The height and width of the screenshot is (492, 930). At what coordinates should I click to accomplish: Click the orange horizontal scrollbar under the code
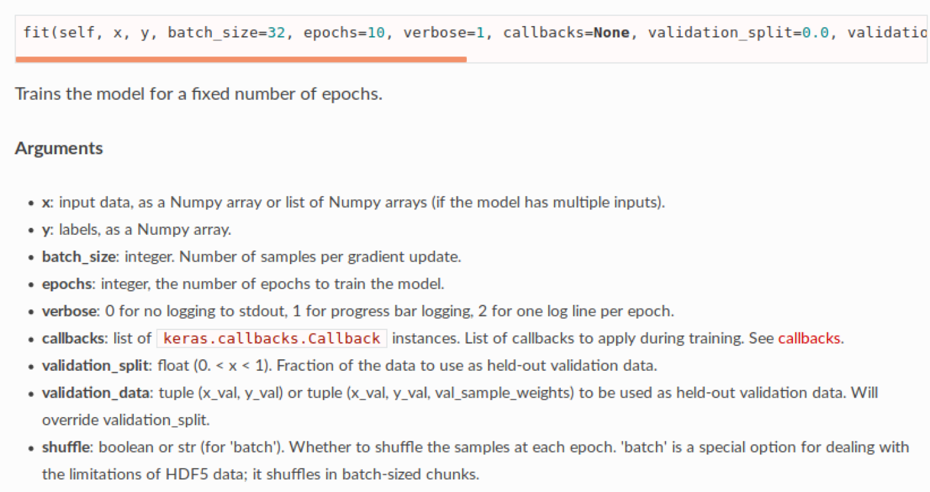[x=241, y=59]
